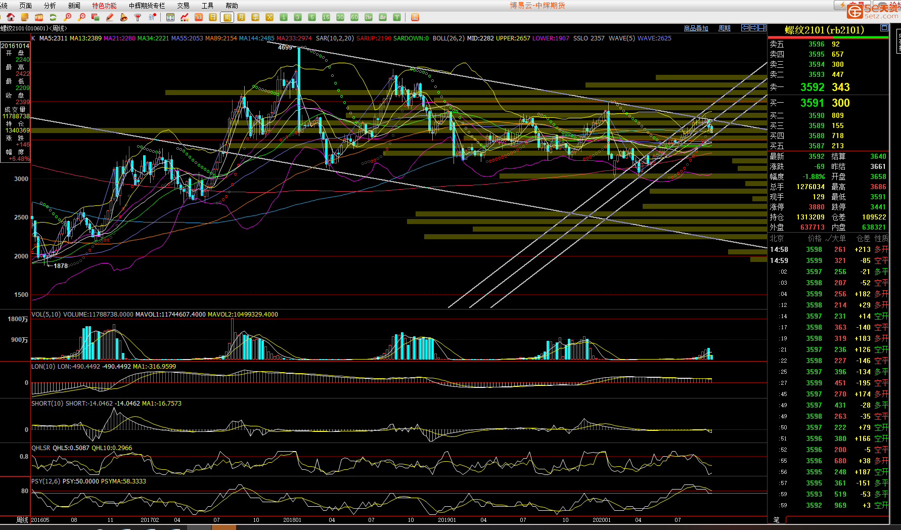This screenshot has height=530, width=901.
Task: Click the SHORT(10) indicator label
Action: [x=48, y=403]
